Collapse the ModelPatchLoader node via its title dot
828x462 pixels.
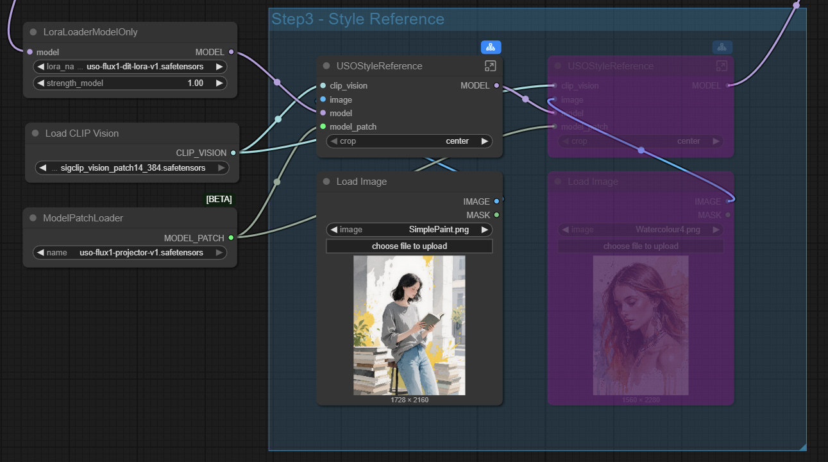click(33, 218)
